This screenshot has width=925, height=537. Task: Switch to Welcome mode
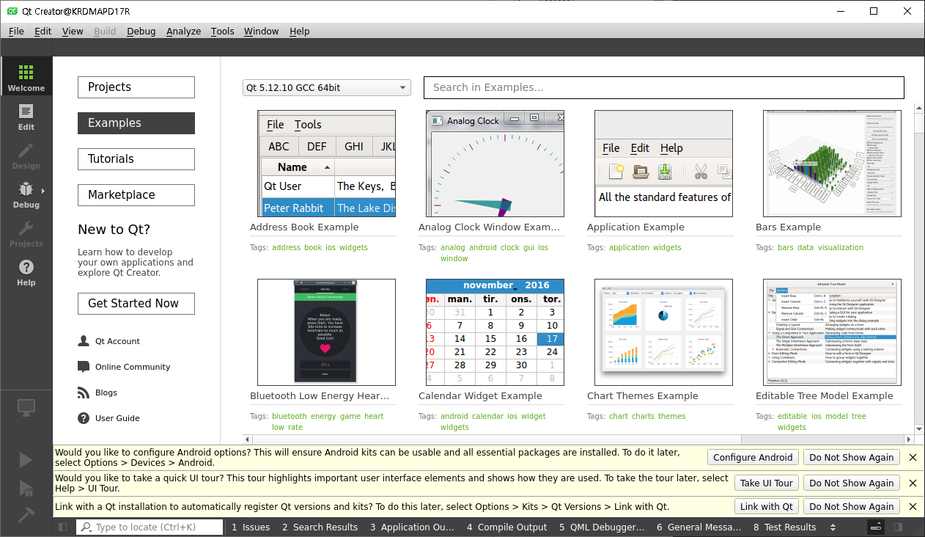coord(26,77)
